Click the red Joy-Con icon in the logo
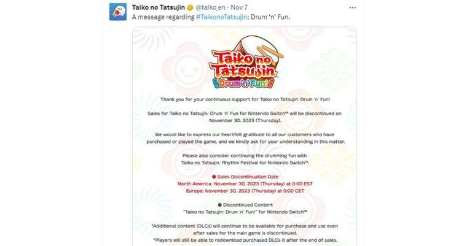 click(x=271, y=83)
